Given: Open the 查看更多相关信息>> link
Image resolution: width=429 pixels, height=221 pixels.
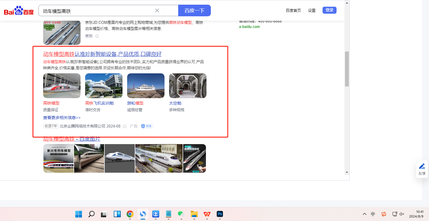Looking at the screenshot, I should click(x=62, y=118).
